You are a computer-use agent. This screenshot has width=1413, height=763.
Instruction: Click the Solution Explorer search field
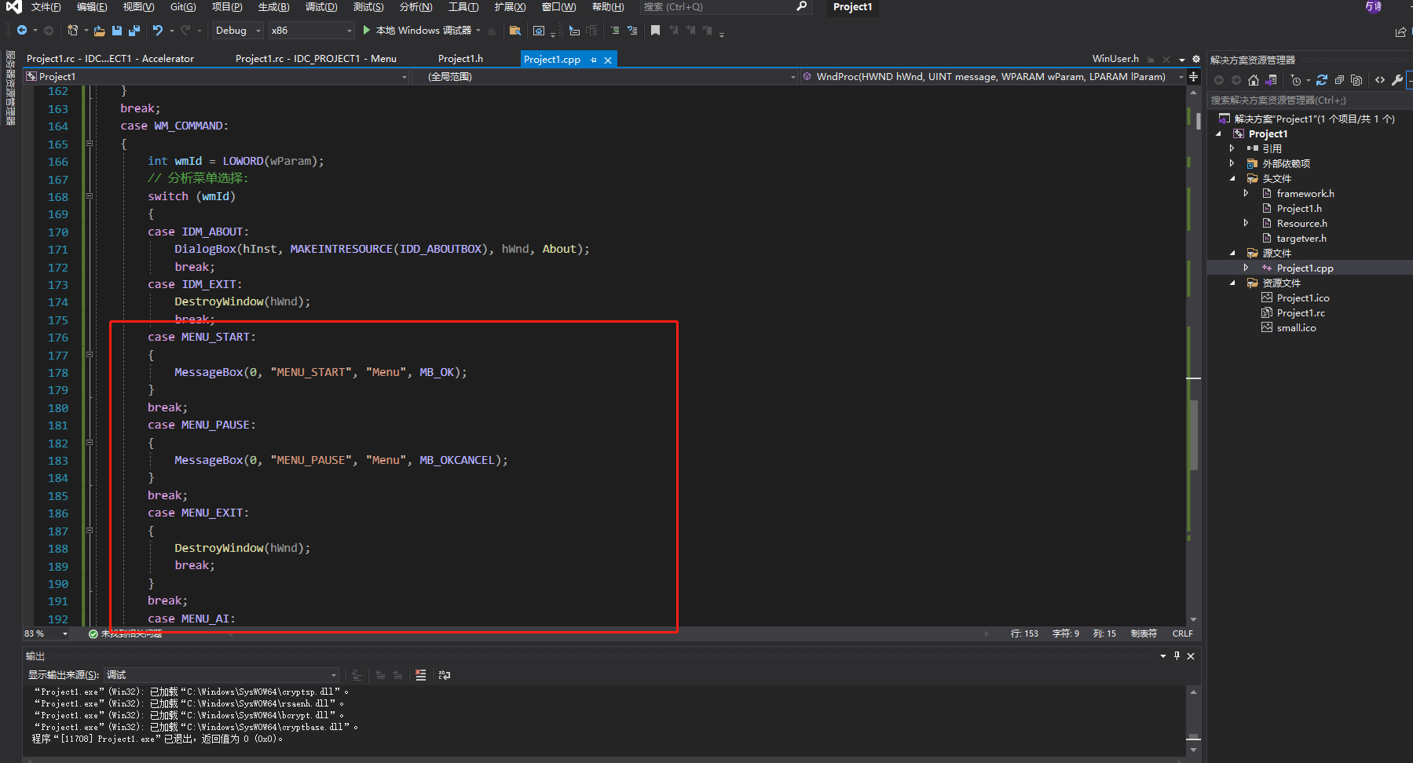coord(1310,100)
